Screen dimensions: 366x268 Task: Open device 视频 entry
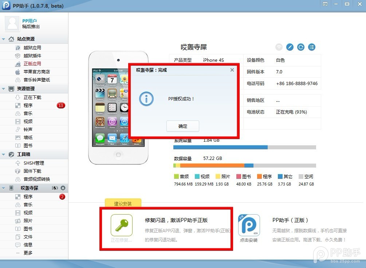(28, 213)
